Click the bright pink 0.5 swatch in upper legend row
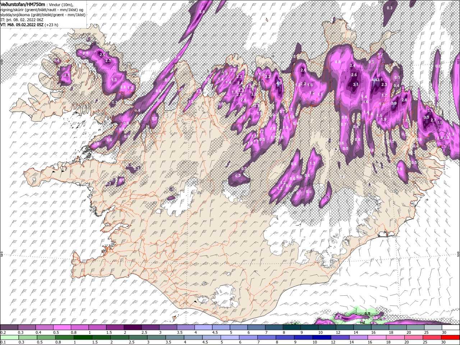 [62, 327]
